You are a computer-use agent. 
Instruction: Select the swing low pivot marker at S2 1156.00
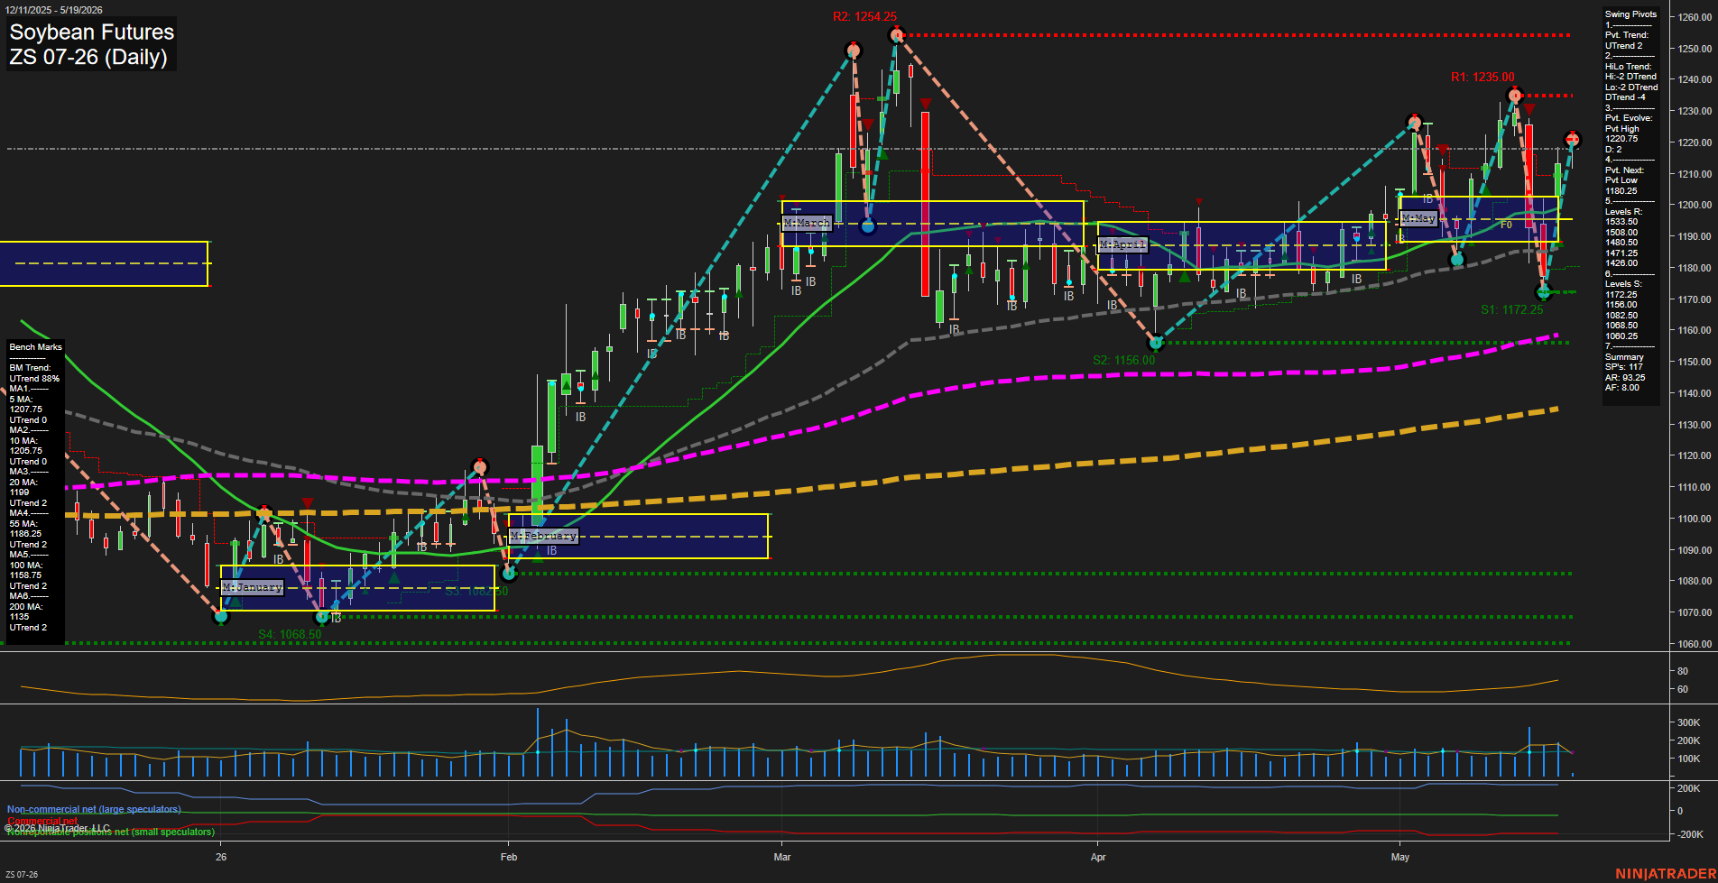[x=1156, y=343]
